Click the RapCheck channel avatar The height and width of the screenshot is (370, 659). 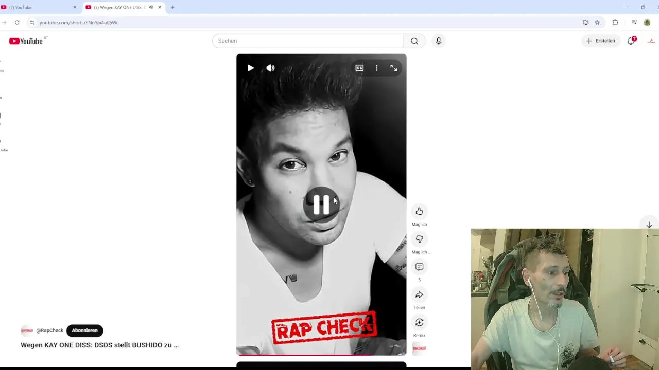27,330
